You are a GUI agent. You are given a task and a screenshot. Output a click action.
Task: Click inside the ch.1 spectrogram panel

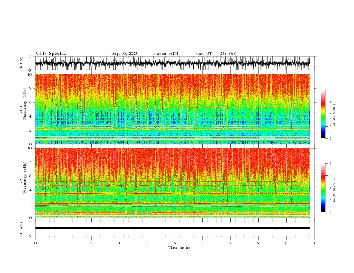tap(172, 109)
